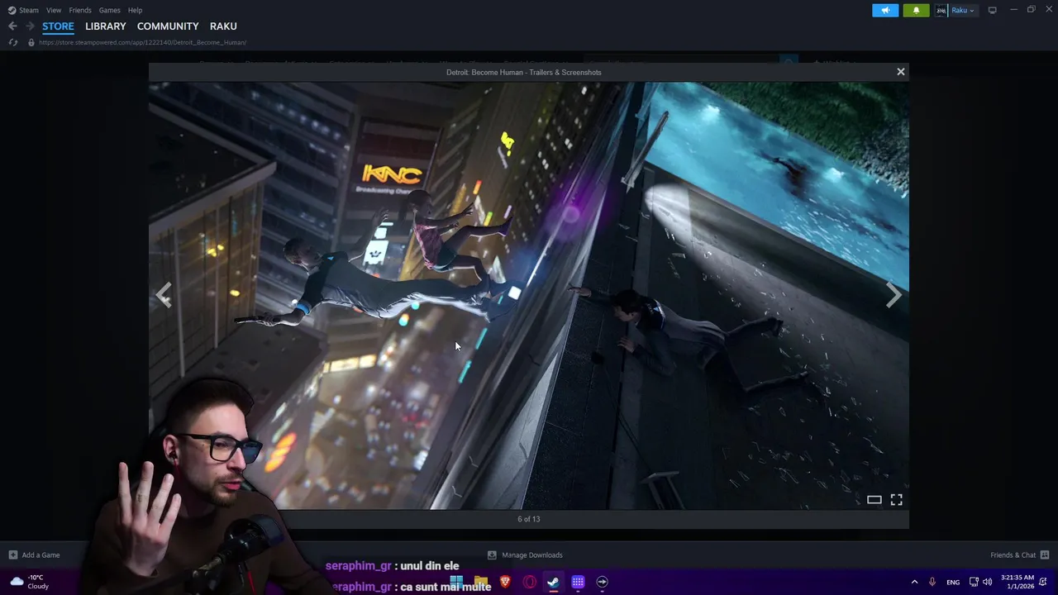Open the Games menu

[x=109, y=10]
